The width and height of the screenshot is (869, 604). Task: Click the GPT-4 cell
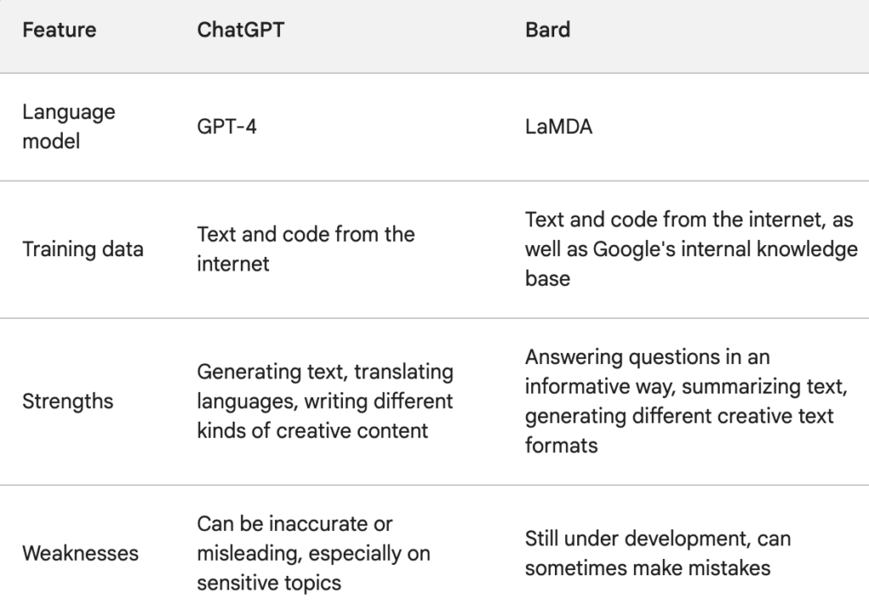click(227, 126)
